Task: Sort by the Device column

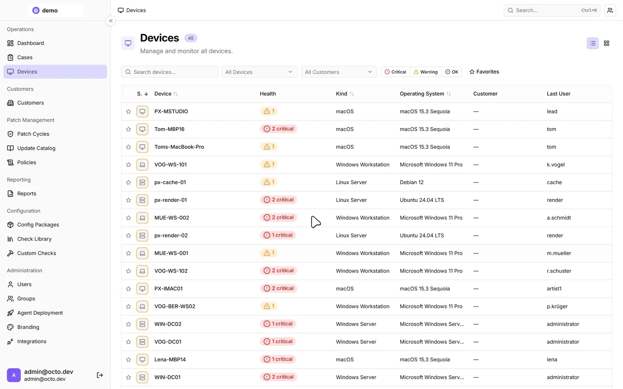Action: [166, 94]
